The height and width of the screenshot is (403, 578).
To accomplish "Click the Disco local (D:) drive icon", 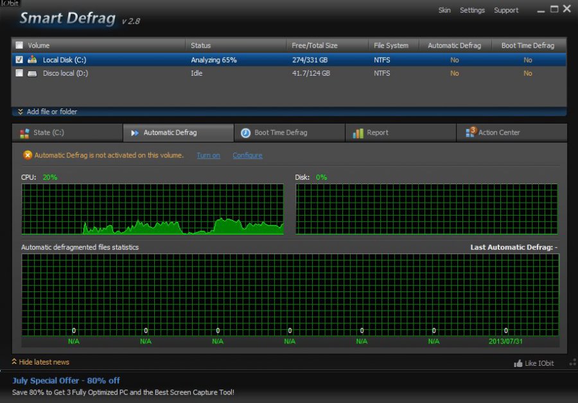I will 32,73.
